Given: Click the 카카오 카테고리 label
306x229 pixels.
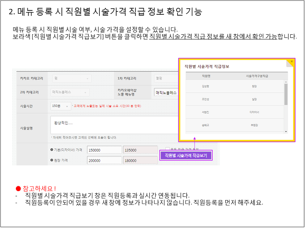Looking at the screenshot, I should 32,78.
